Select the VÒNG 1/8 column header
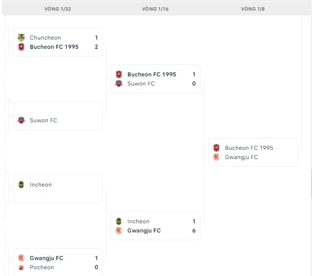The width and height of the screenshot is (312, 276). [253, 9]
